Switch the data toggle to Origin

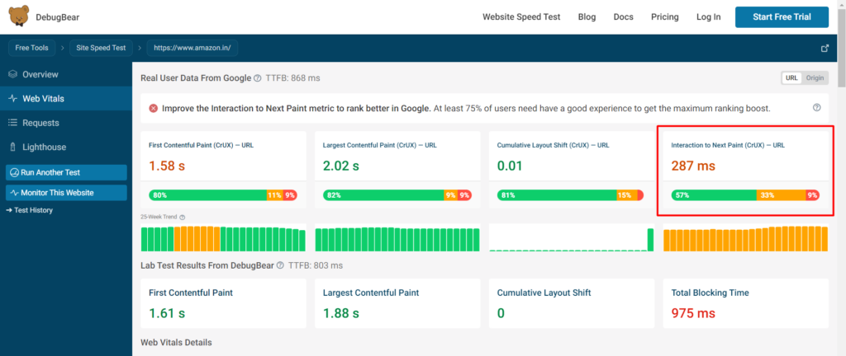[815, 78]
